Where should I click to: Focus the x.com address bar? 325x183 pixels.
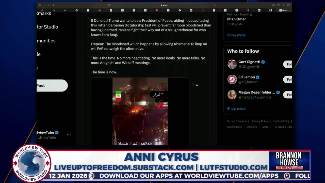click(x=165, y=5)
